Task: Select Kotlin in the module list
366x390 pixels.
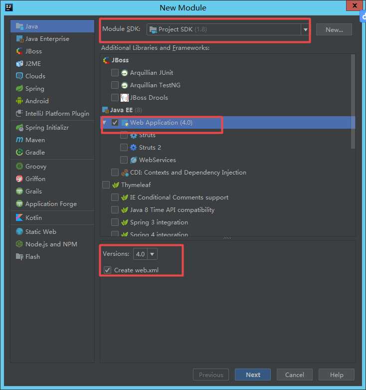Action: (x=52, y=217)
